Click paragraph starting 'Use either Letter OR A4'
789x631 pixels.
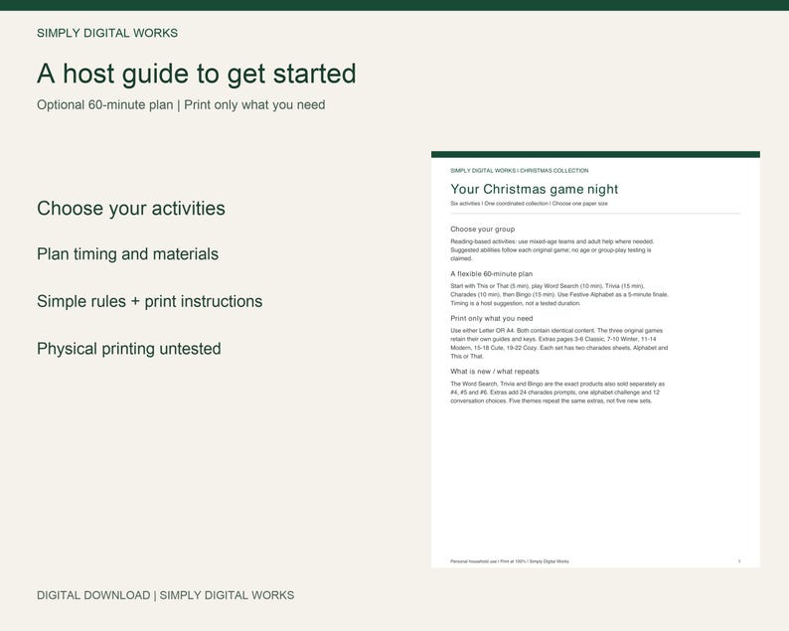[559, 344]
